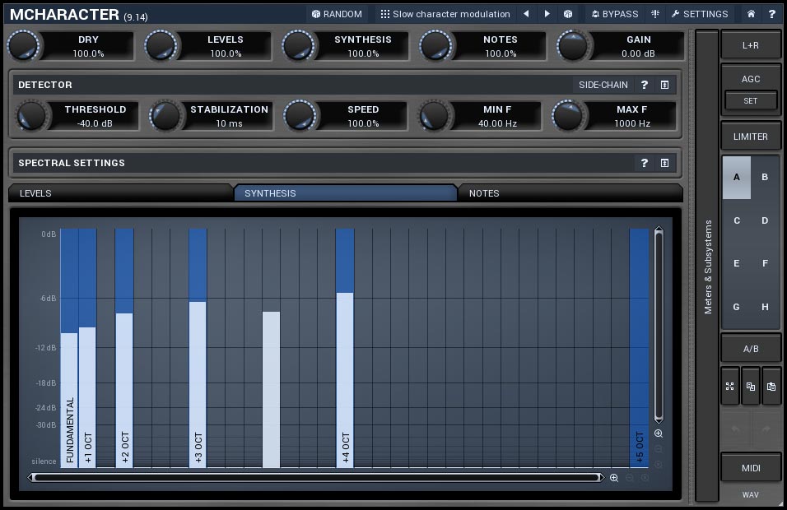Open the SETTINGS menu
The image size is (787, 510).
pyautogui.click(x=699, y=14)
